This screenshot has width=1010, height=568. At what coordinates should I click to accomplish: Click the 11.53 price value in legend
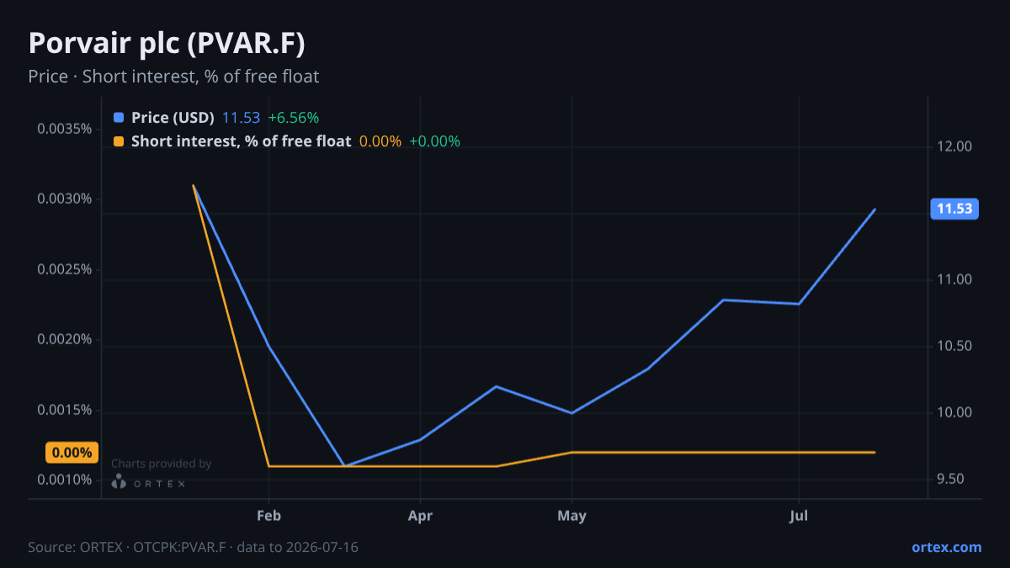coord(241,118)
